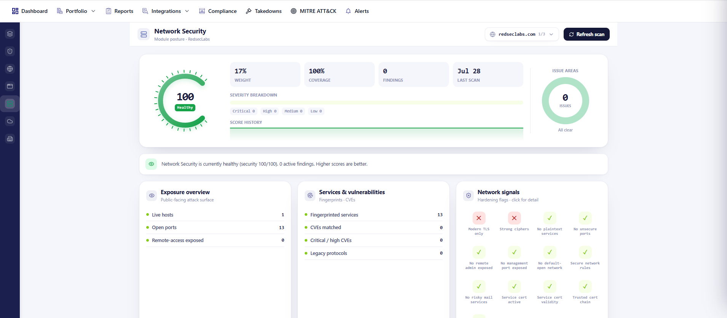
Task: Go to the Dashboard tab
Action: point(30,11)
